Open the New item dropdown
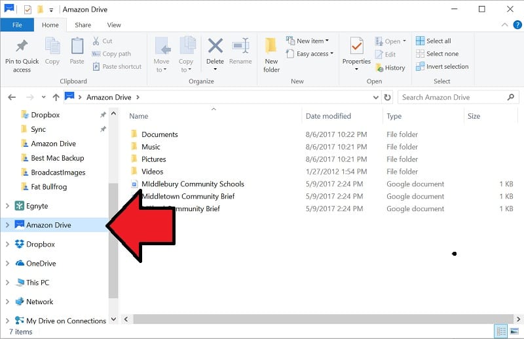Image resolution: width=524 pixels, height=339 pixels. click(308, 41)
